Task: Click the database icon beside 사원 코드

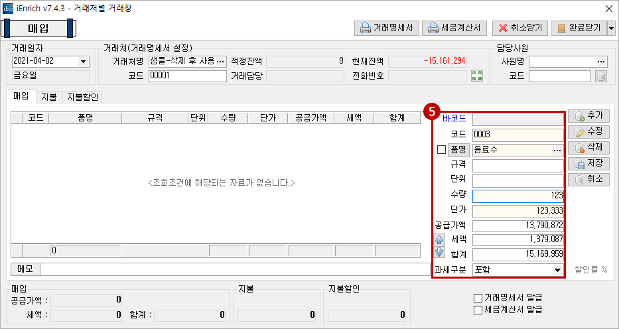Action: pos(600,76)
